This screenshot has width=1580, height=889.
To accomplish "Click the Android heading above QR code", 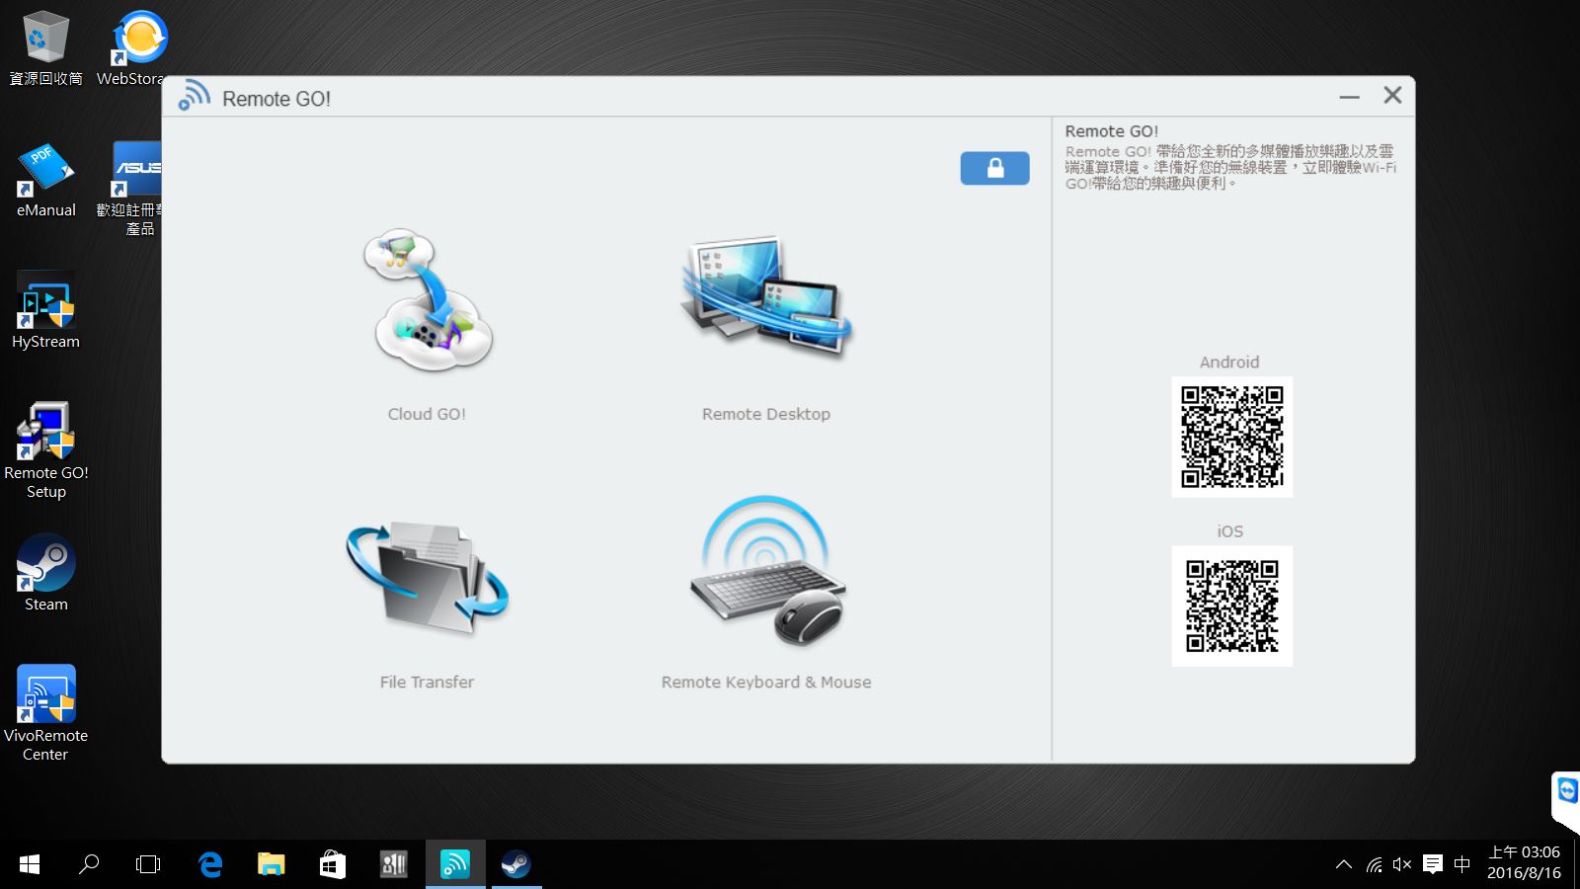I will [1229, 363].
